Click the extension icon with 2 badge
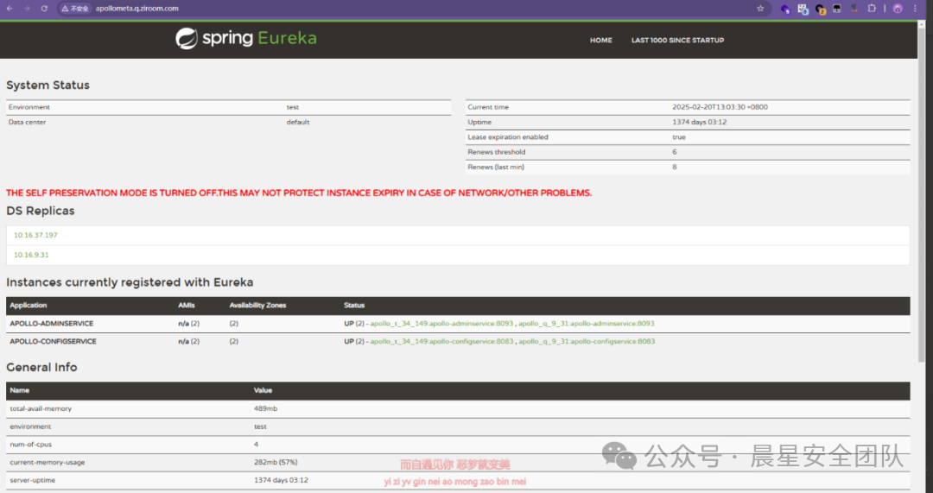 [x=820, y=9]
